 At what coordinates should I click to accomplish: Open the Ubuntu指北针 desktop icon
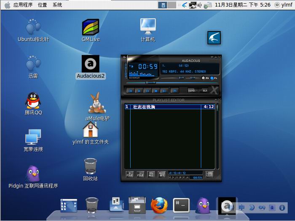[33, 30]
